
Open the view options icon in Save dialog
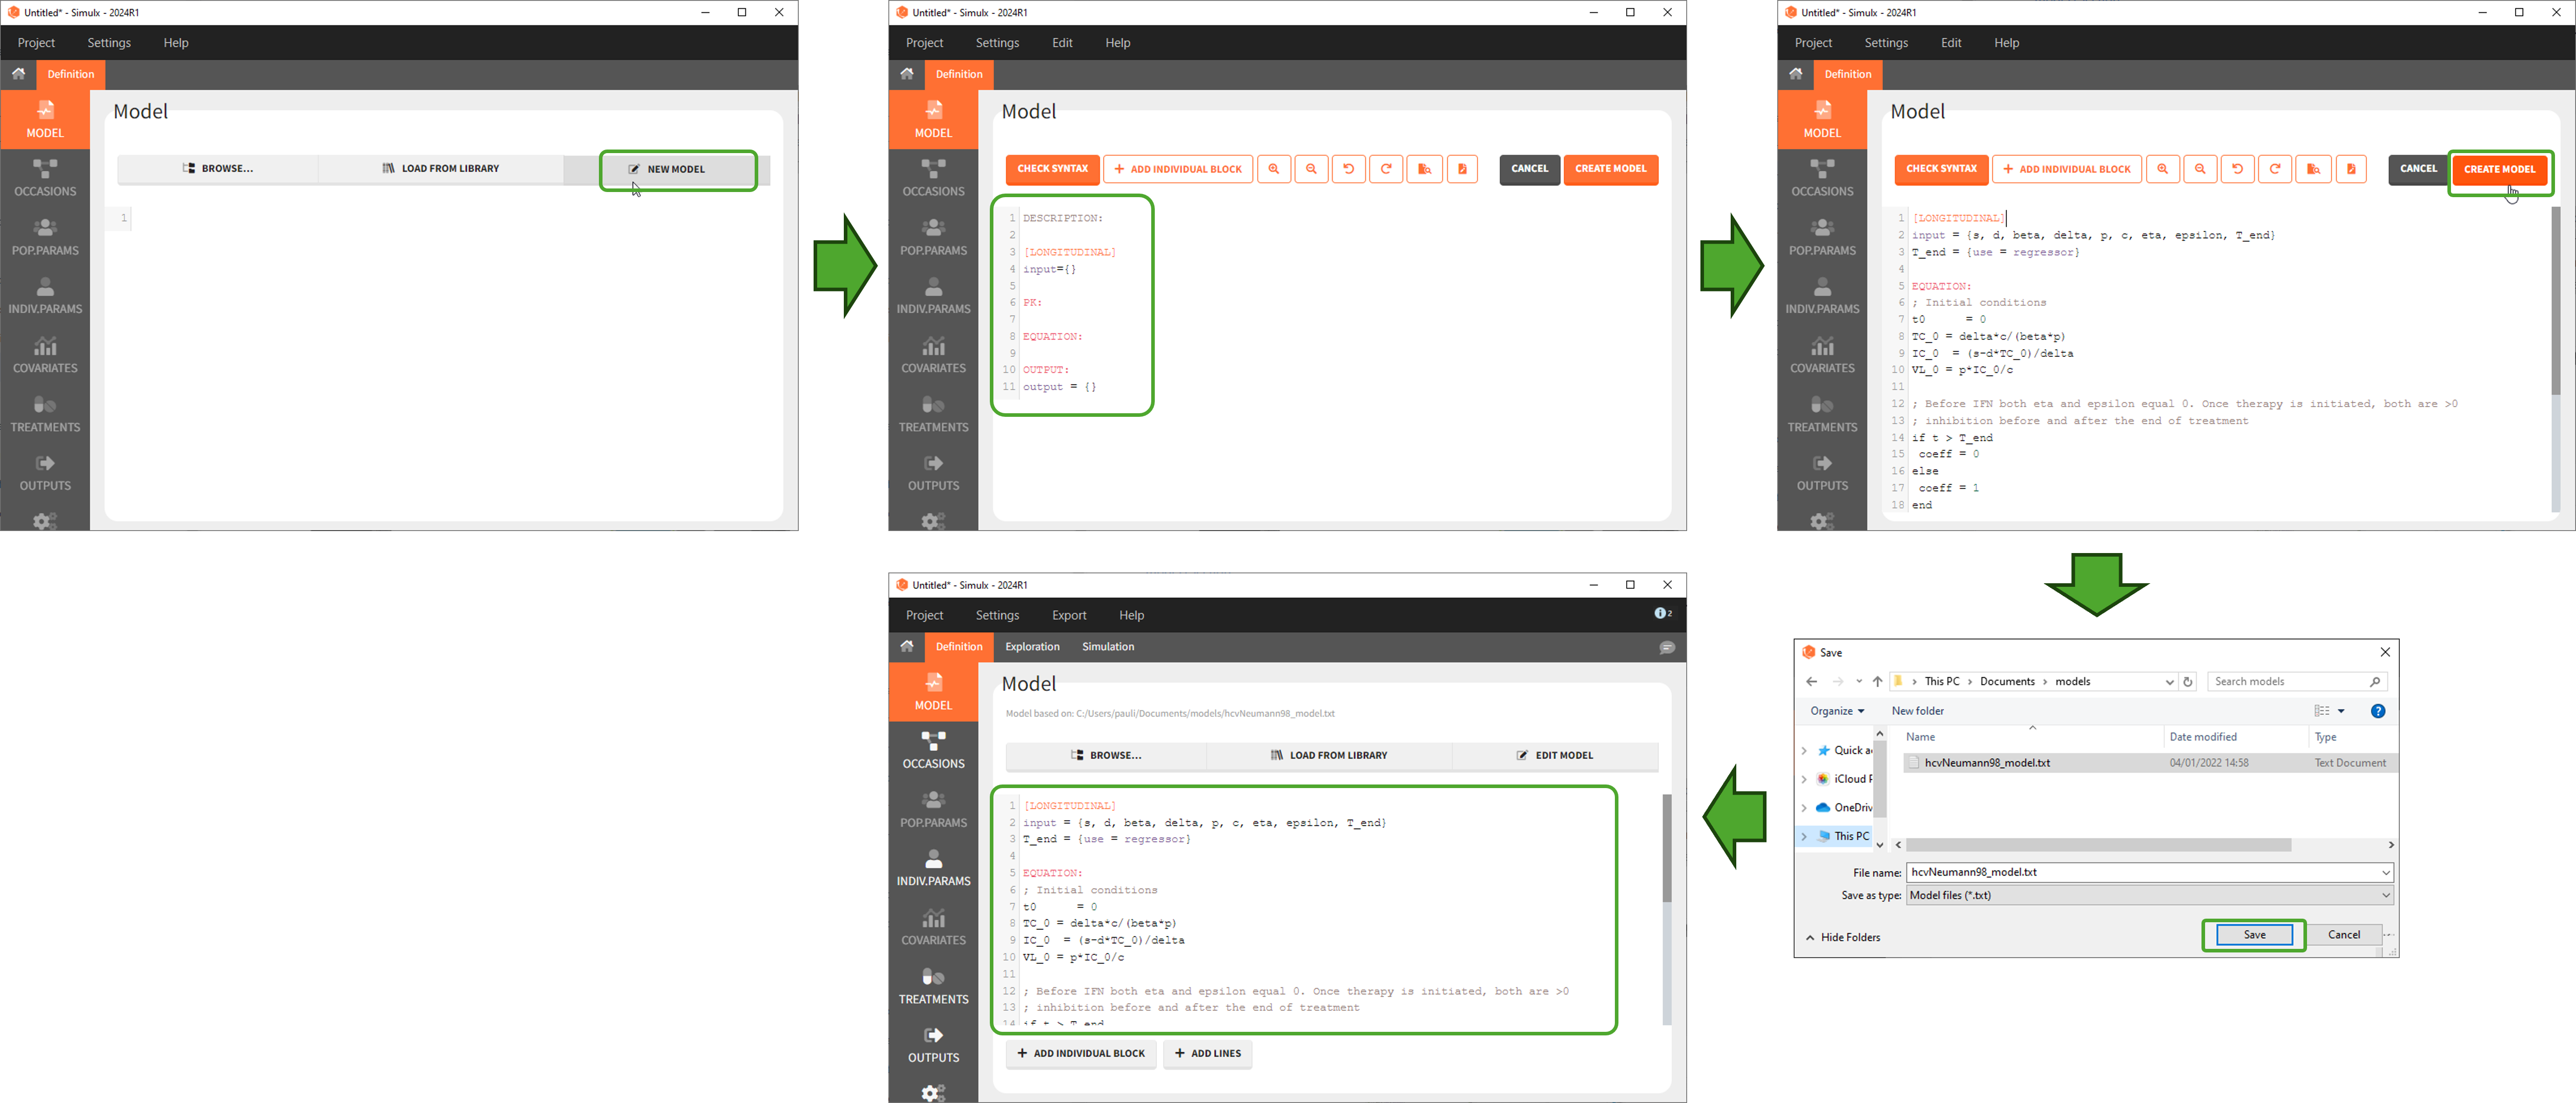coord(2322,711)
